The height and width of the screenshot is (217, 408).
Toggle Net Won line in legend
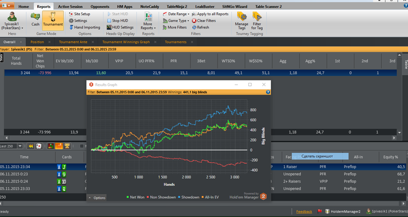(135, 197)
